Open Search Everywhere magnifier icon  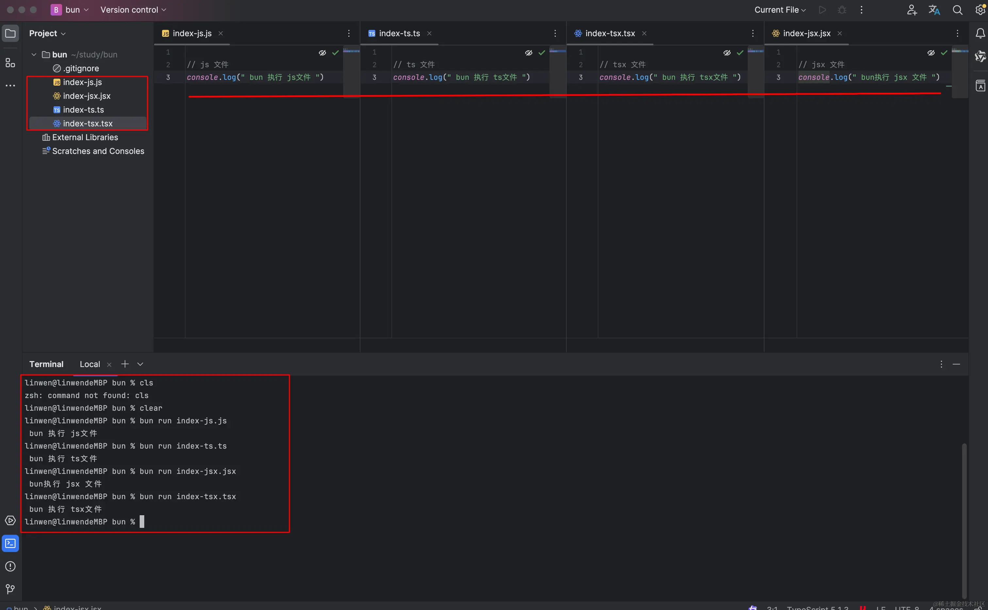[957, 10]
